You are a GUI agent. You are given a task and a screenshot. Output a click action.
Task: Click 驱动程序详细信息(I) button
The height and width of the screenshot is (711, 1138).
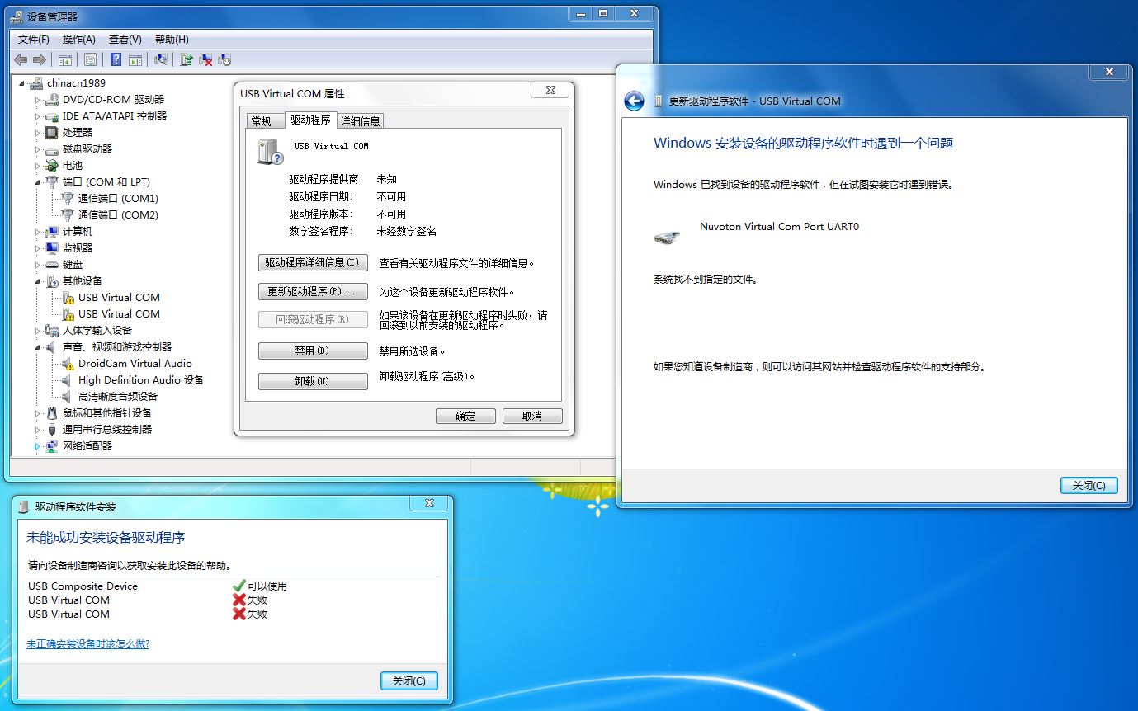point(313,262)
